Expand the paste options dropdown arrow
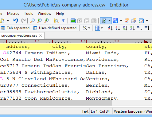152x117 pixels. coord(8,21)
